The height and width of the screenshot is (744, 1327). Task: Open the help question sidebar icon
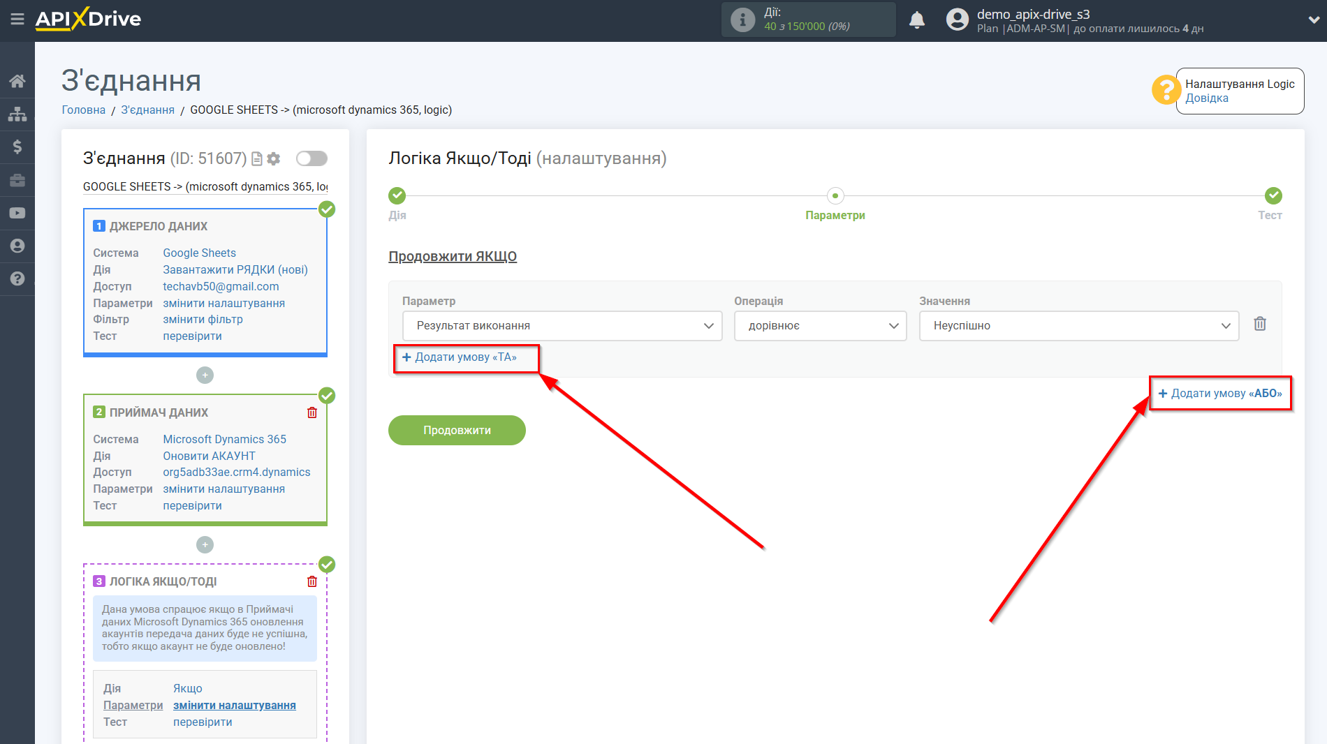pyautogui.click(x=17, y=278)
